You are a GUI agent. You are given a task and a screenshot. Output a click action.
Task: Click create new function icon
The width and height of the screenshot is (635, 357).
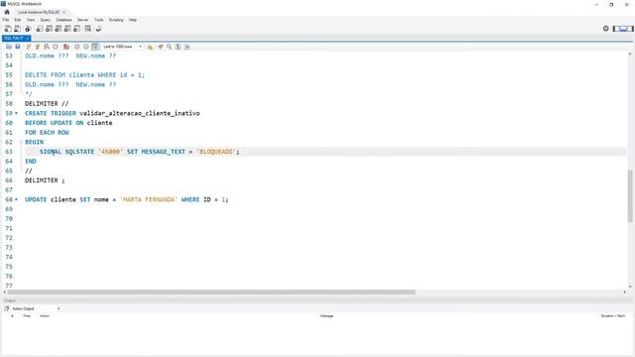pos(77,29)
